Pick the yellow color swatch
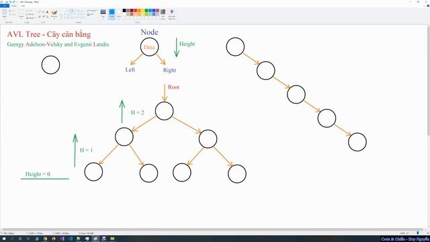 pos(143,11)
